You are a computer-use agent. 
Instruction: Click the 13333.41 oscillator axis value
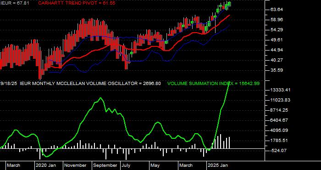[280, 90]
